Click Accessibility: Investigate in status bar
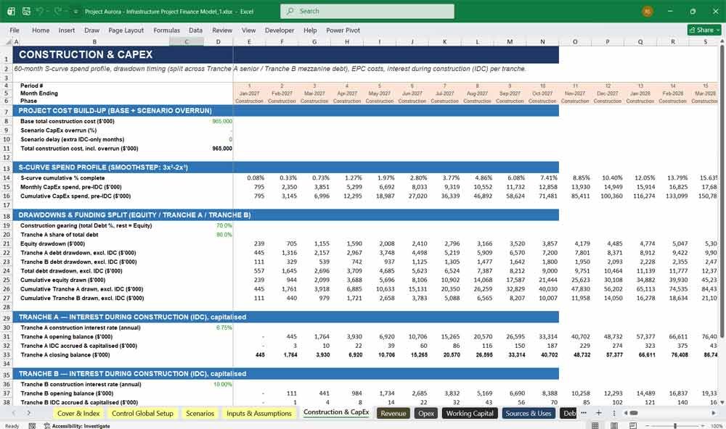Viewport: 726px width, 429px height. tap(77, 426)
